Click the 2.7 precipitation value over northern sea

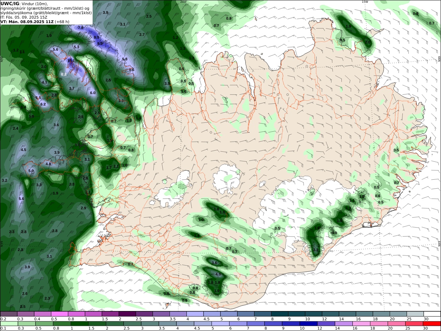(142, 35)
